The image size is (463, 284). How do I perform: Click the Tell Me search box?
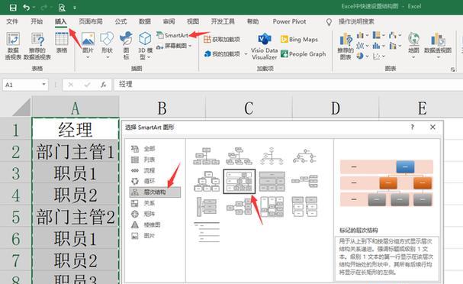[356, 21]
